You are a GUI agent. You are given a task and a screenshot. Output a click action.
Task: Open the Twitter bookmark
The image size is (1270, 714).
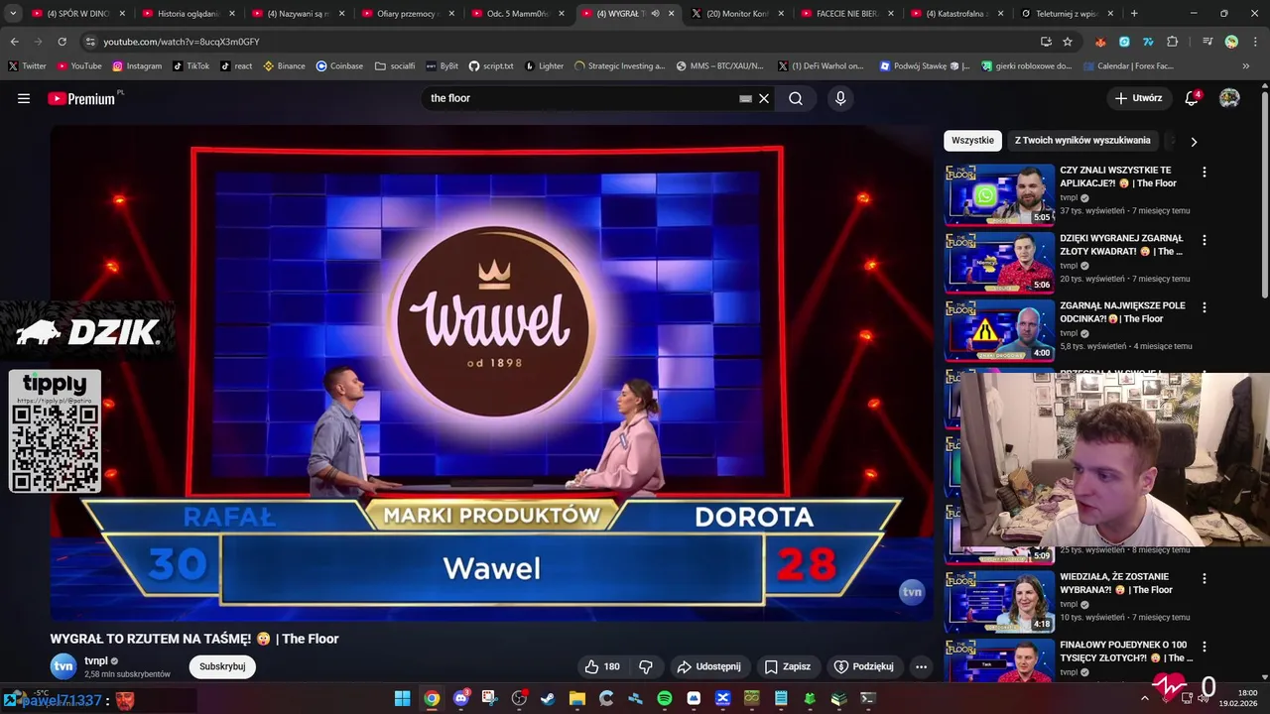tap(27, 66)
